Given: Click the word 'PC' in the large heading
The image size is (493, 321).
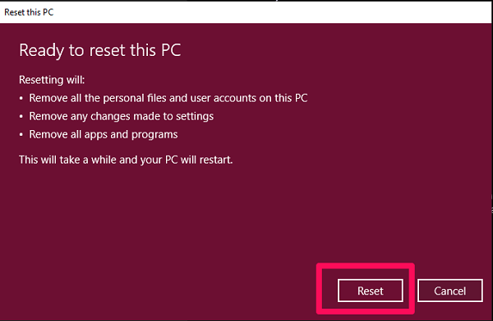Looking at the screenshot, I should tap(171, 50).
